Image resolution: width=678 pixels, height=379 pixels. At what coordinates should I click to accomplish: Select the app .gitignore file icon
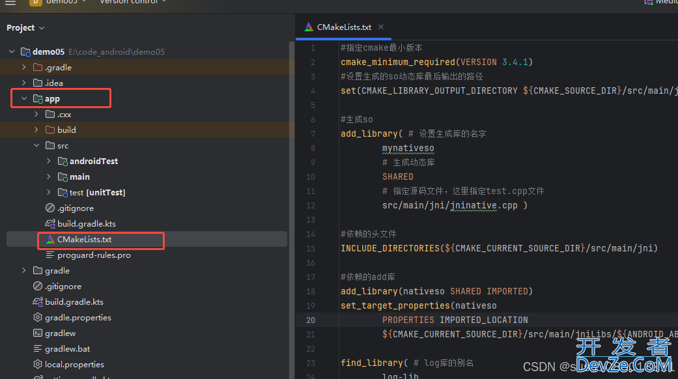(x=50, y=208)
